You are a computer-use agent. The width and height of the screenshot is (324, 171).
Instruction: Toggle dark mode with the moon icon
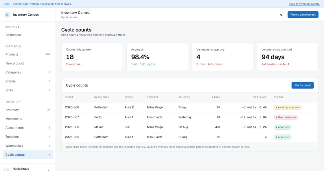pos(281,15)
